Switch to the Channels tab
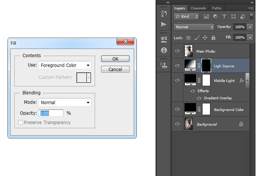Screen dimensions: 263x176 (x=198, y=8)
